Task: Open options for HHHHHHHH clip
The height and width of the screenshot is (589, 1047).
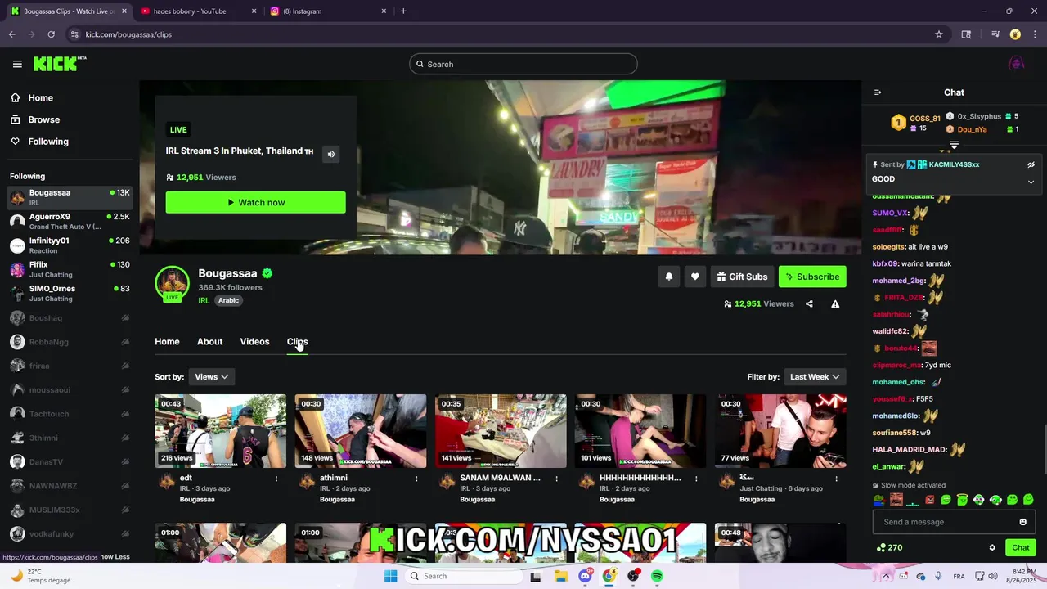Action: tap(696, 479)
